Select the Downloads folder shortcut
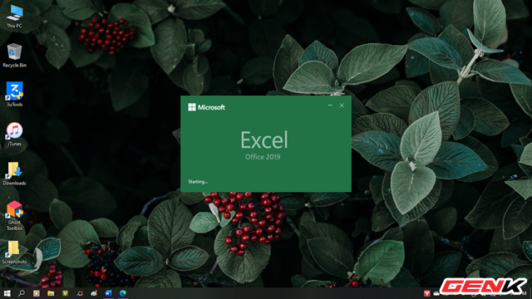532x299 pixels. (x=14, y=174)
